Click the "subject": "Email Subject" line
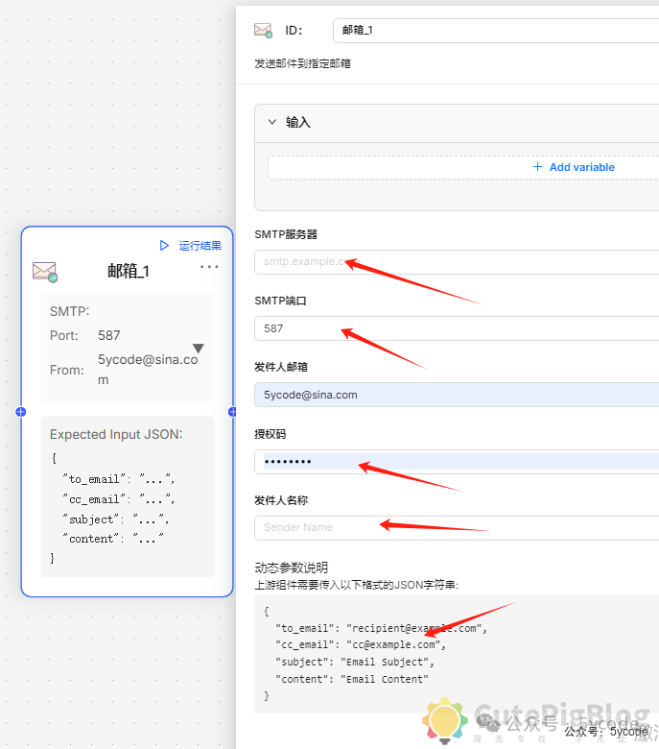The image size is (659, 749). point(355,662)
